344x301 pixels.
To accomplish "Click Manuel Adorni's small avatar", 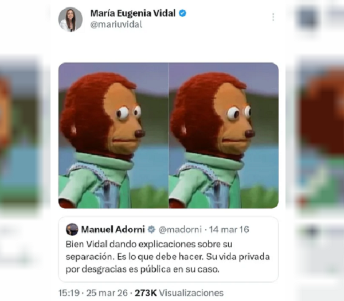I will [x=72, y=229].
